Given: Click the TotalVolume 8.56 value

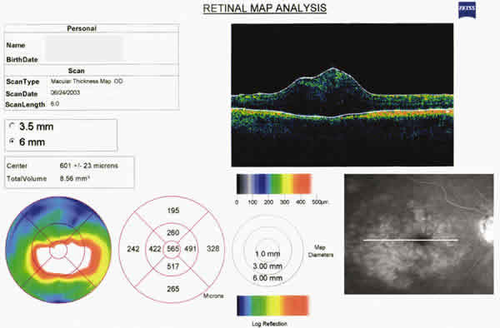Looking at the screenshot, I should click(75, 178).
